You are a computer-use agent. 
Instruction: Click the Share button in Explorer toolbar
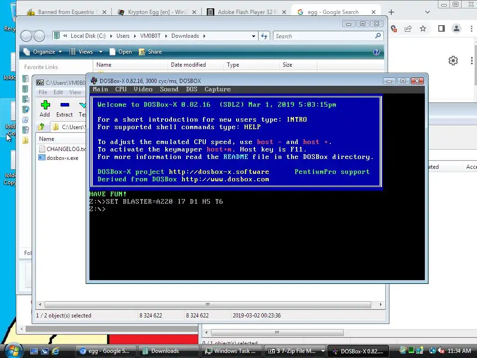tap(150, 52)
